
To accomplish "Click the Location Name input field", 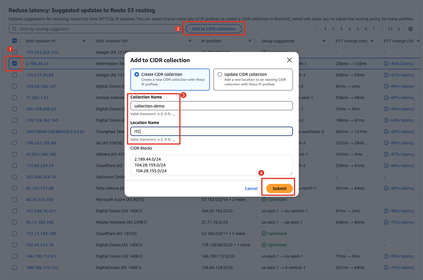I will pyautogui.click(x=211, y=131).
